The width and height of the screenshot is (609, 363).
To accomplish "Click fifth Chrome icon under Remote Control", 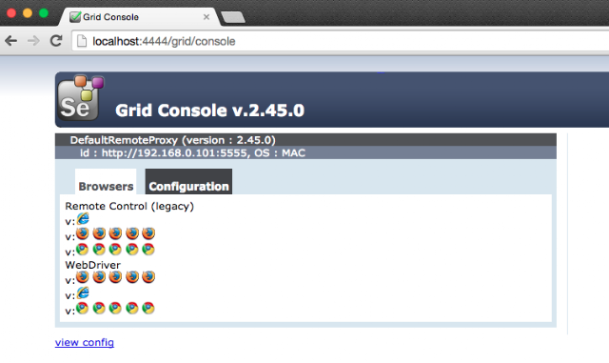I will (x=148, y=249).
